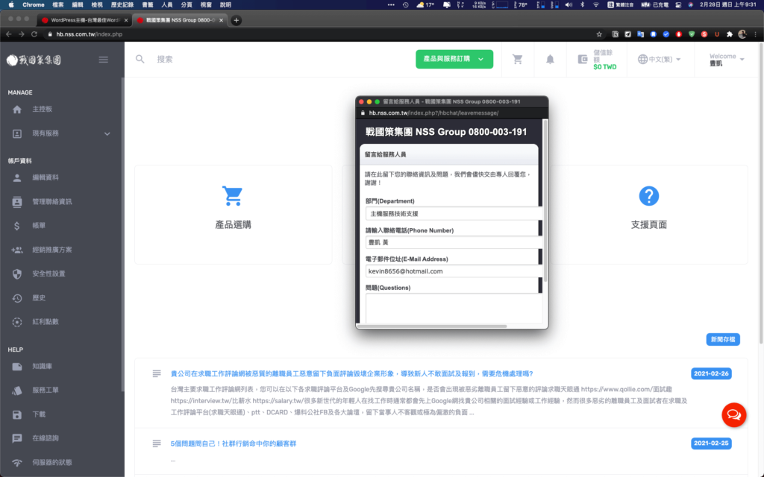Click popup horizontal scrollbar
Image resolution: width=764 pixels, height=477 pixels.
[432, 326]
